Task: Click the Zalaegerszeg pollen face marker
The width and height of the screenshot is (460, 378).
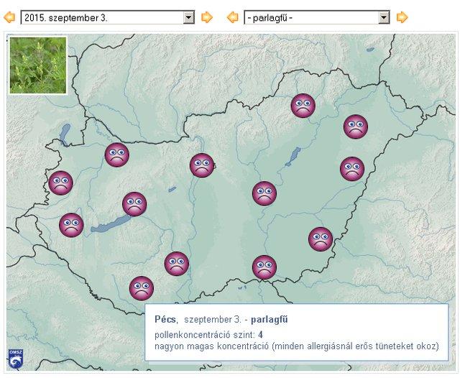Action: click(71, 225)
